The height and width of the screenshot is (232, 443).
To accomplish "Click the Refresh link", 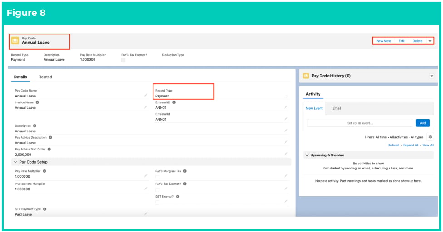I will point(394,145).
